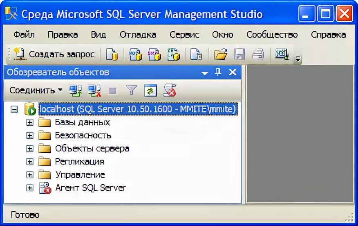358x226 pixels.
Task: Open the Правка menu
Action: pyautogui.click(x=63, y=35)
